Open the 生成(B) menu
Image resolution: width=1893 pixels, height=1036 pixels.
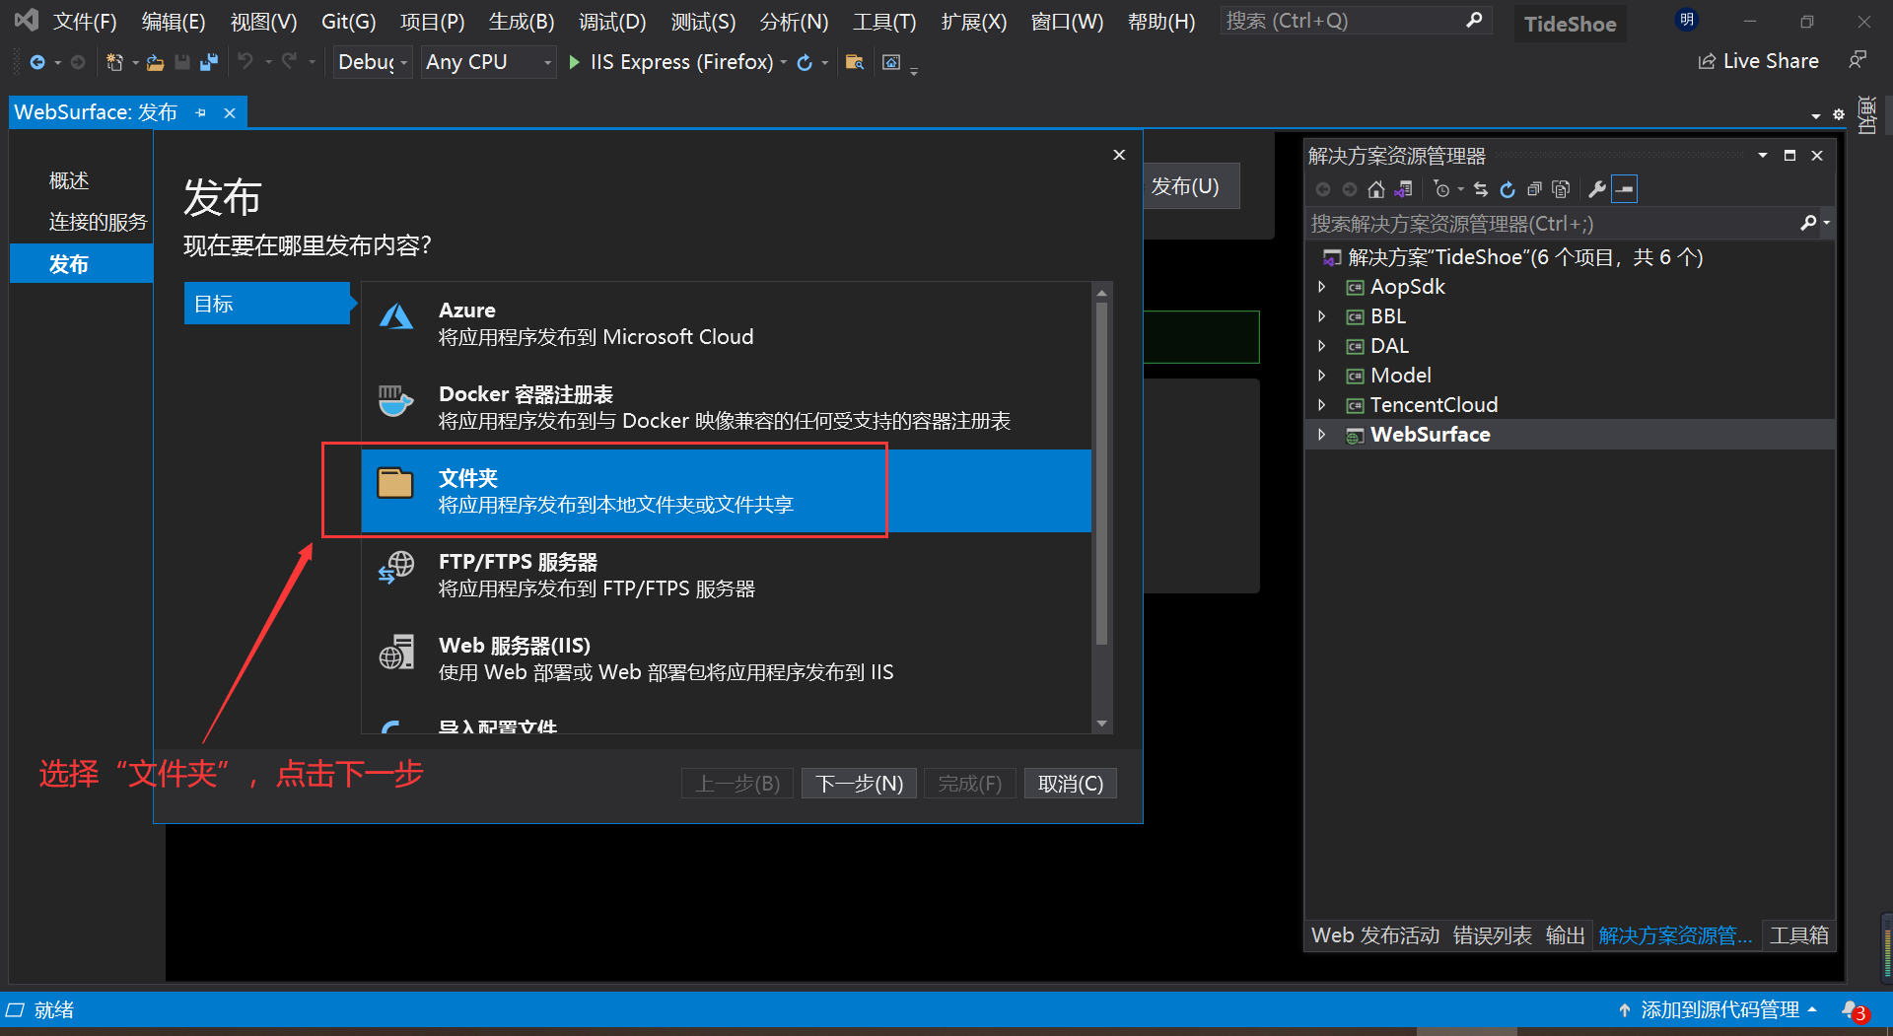522,22
